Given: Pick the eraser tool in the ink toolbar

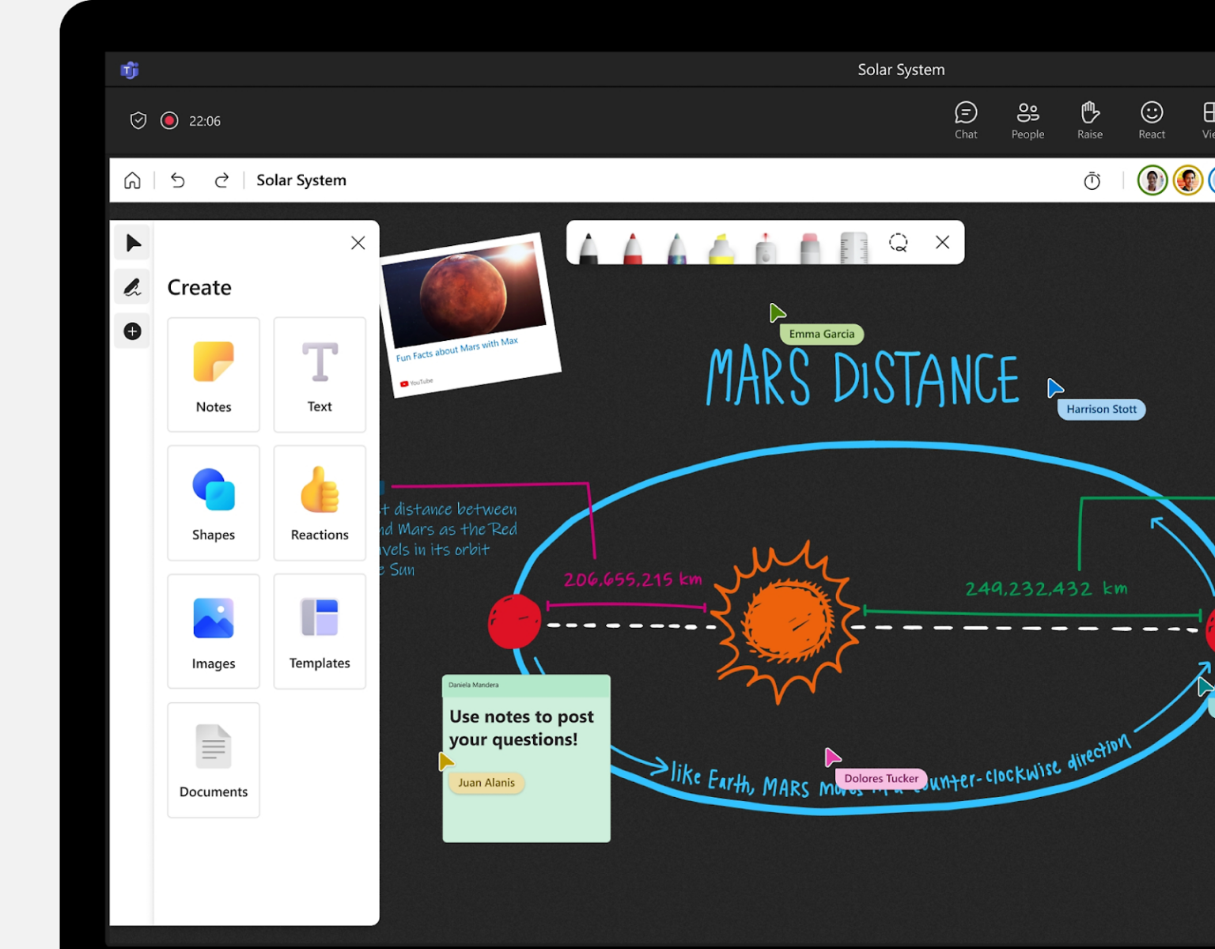Looking at the screenshot, I should pyautogui.click(x=808, y=245).
